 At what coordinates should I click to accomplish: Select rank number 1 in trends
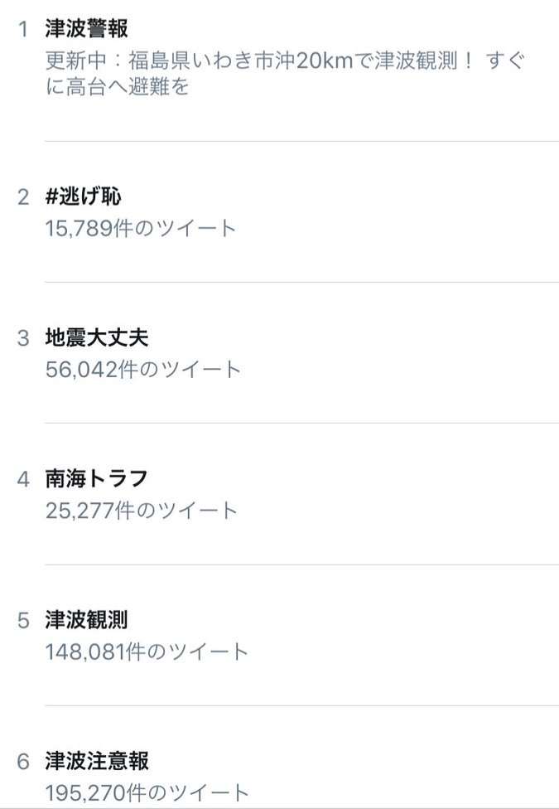(23, 29)
